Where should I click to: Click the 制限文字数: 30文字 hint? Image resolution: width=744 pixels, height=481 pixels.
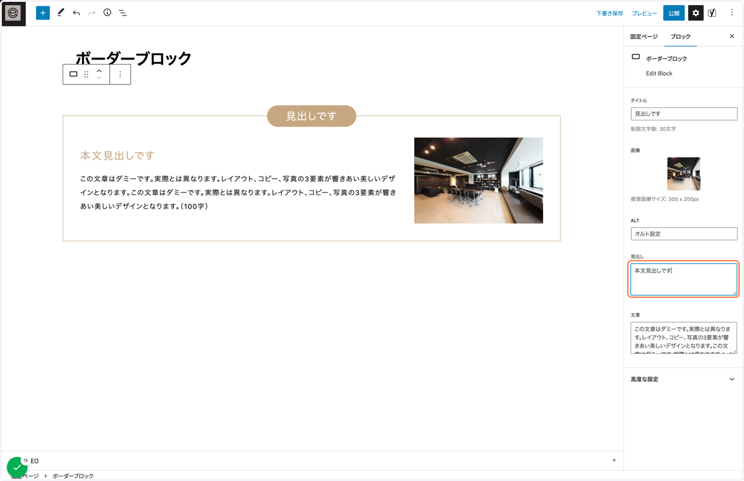coord(653,129)
